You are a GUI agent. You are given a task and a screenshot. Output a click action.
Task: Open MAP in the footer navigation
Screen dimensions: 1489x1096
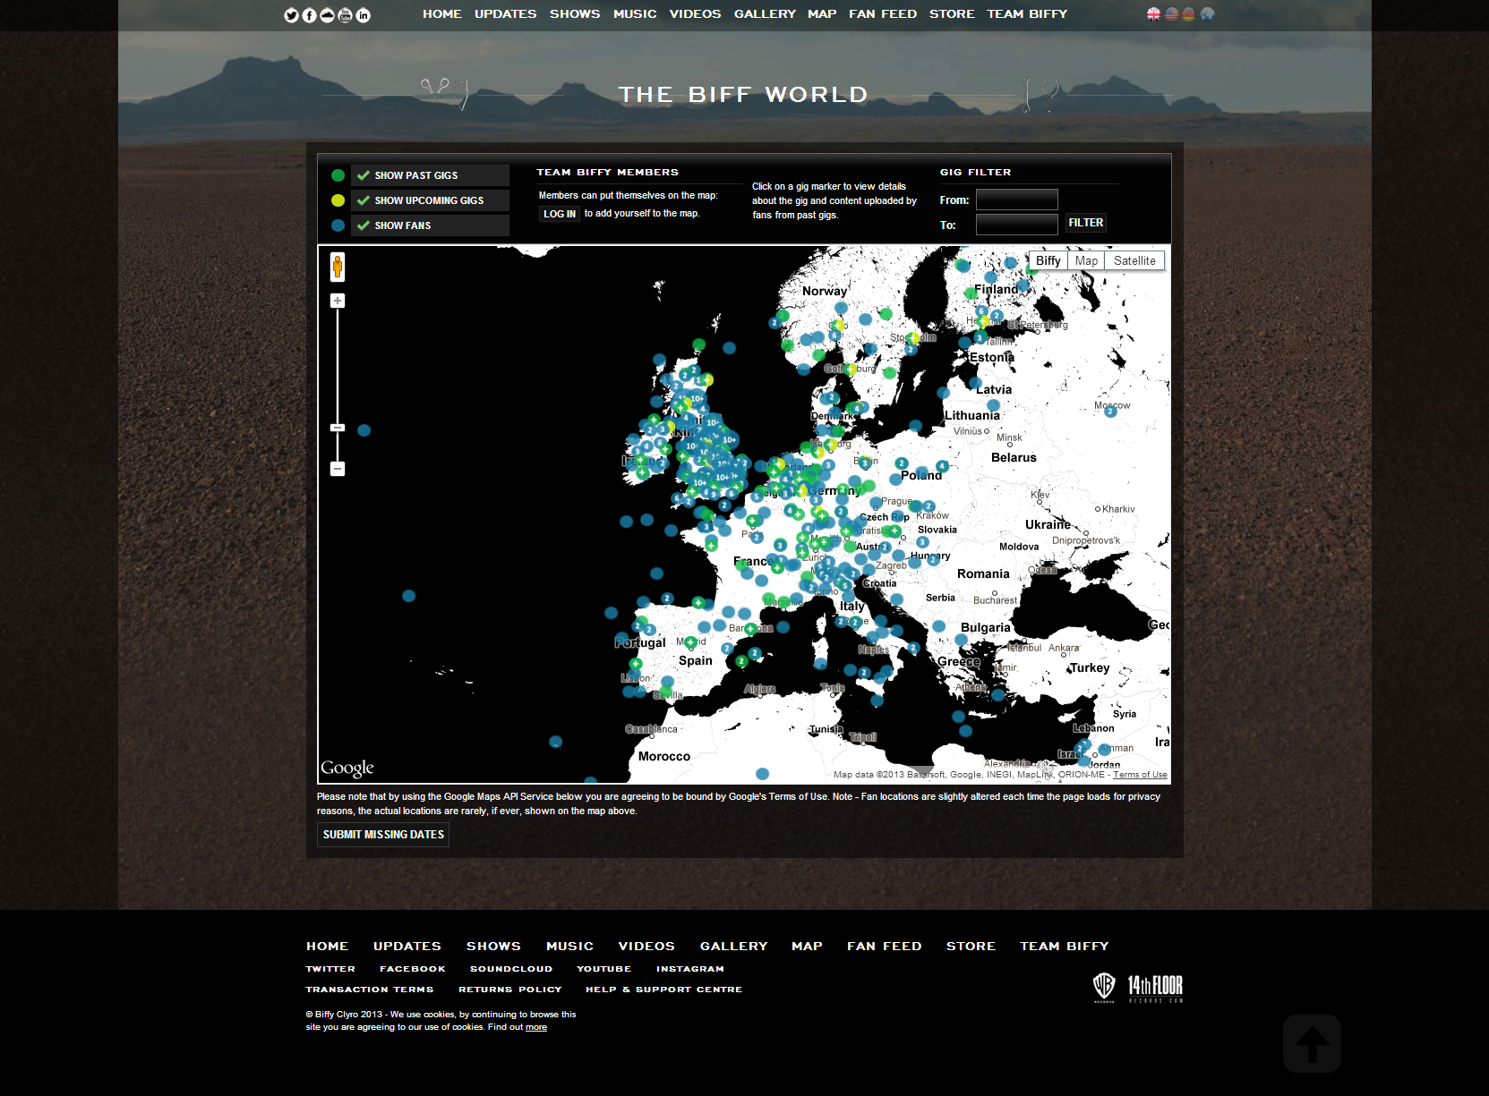[807, 946]
